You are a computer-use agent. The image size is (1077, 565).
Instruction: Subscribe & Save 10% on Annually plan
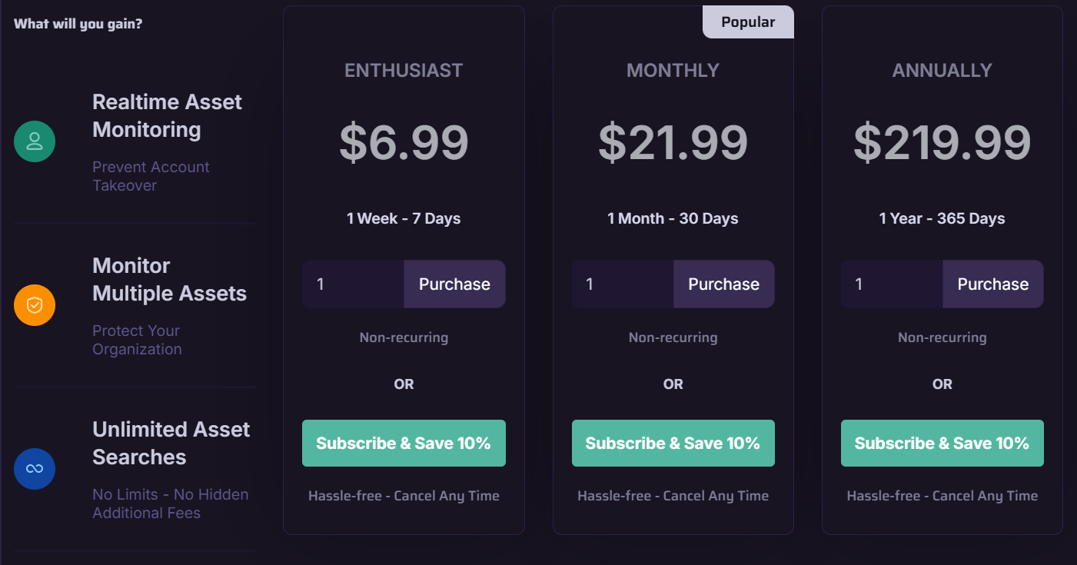942,444
